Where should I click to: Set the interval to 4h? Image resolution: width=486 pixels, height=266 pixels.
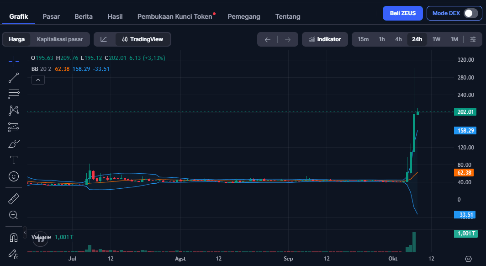pyautogui.click(x=398, y=39)
